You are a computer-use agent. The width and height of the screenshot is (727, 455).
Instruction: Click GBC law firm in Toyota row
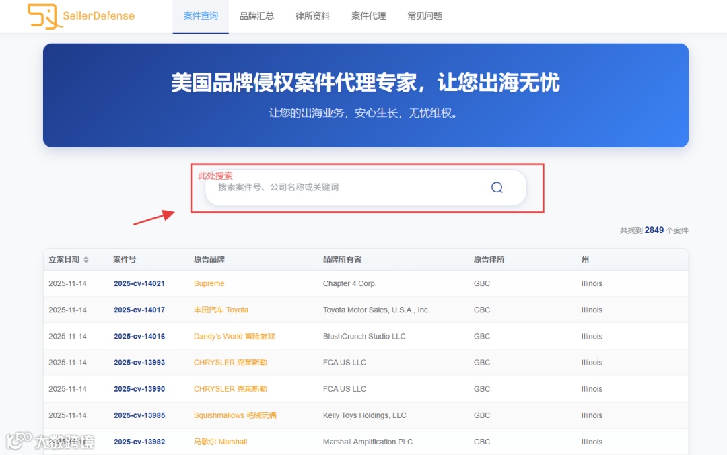click(x=482, y=310)
